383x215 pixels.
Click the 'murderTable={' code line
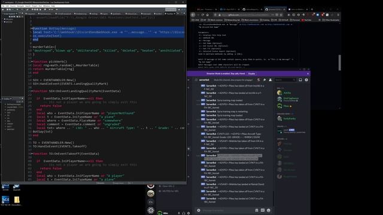point(44,47)
